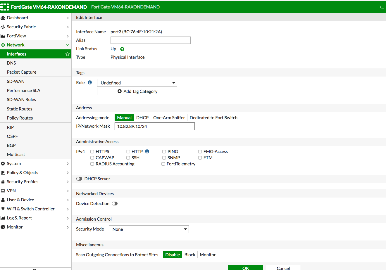
Task: Enable SSH administrative access
Action: point(128,158)
